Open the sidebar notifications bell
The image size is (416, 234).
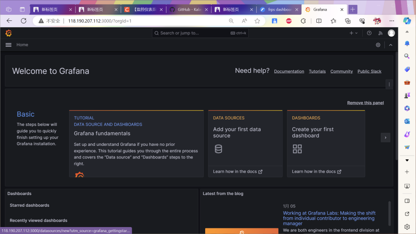click(407, 43)
